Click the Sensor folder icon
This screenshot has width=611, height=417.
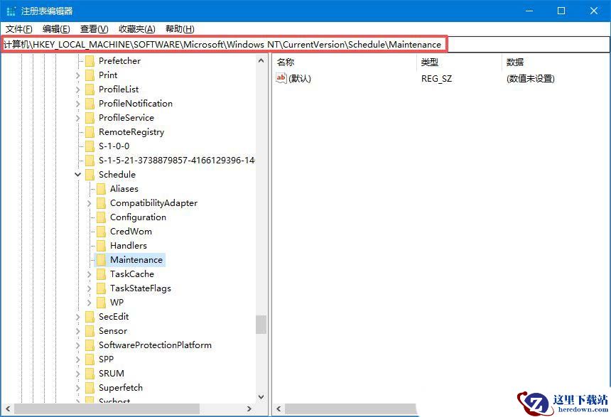(x=90, y=331)
